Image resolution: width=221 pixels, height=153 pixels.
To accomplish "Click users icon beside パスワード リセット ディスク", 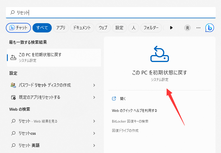I will coord(13,85).
